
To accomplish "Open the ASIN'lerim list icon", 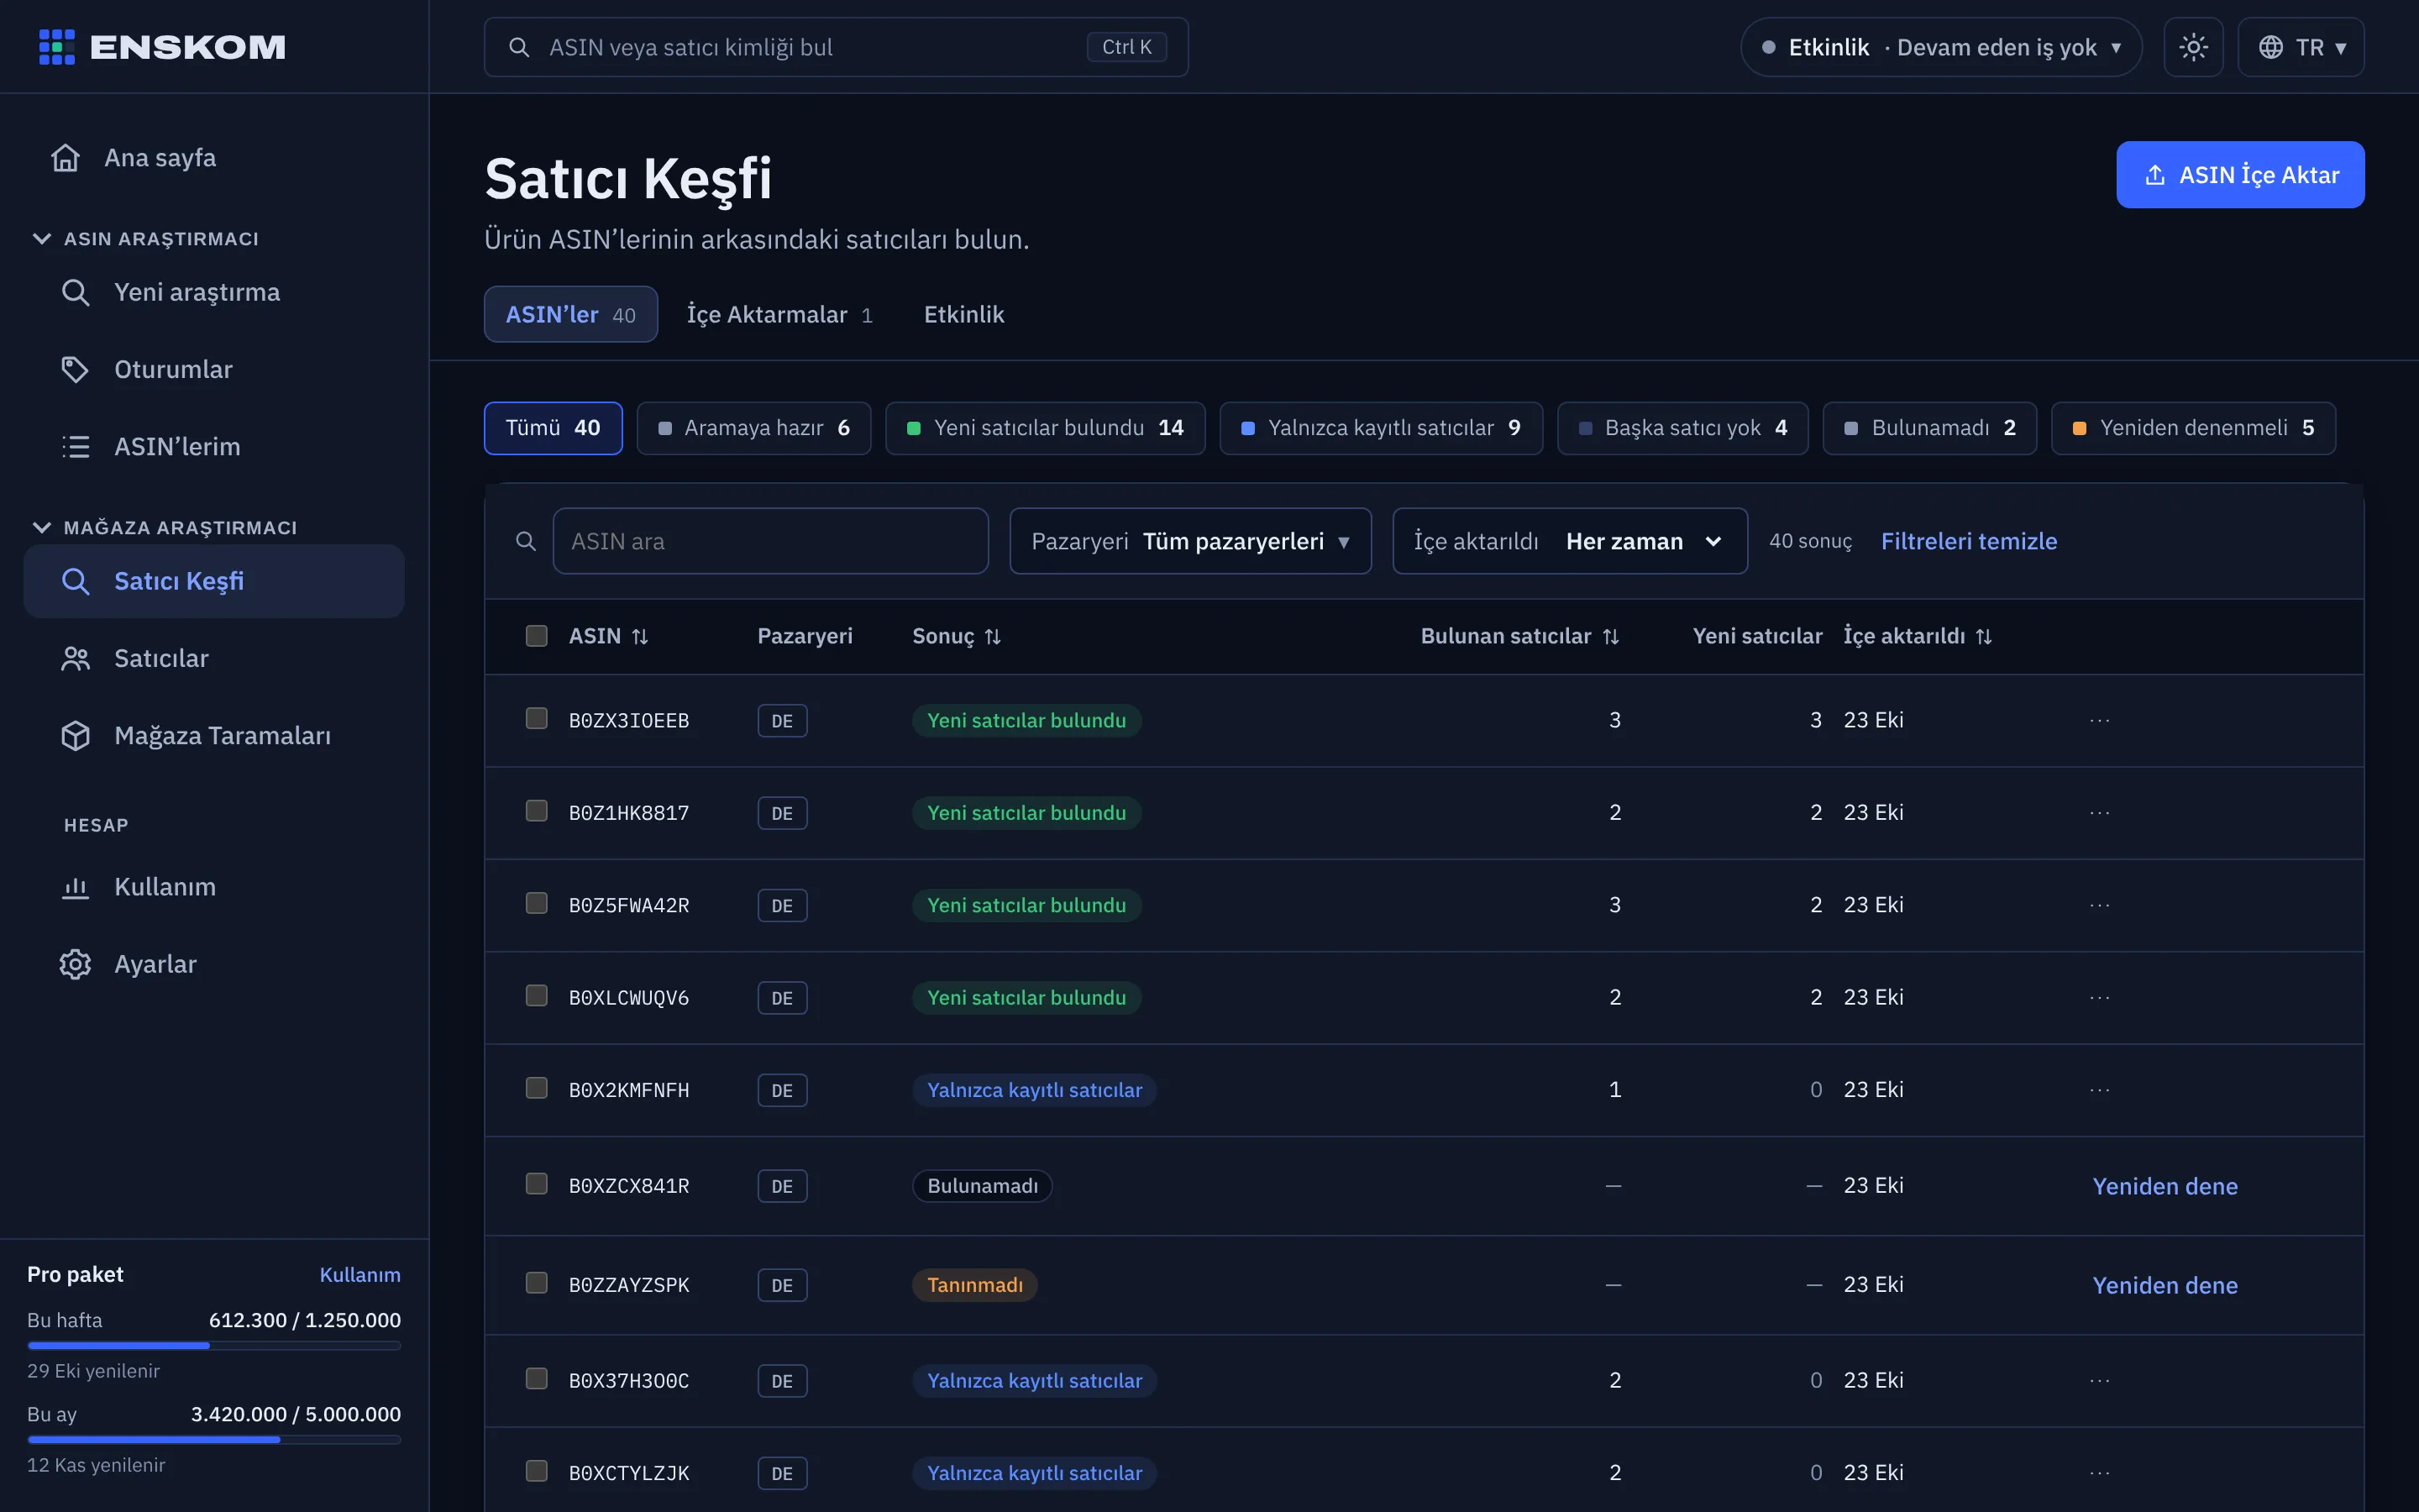I will click(x=75, y=446).
